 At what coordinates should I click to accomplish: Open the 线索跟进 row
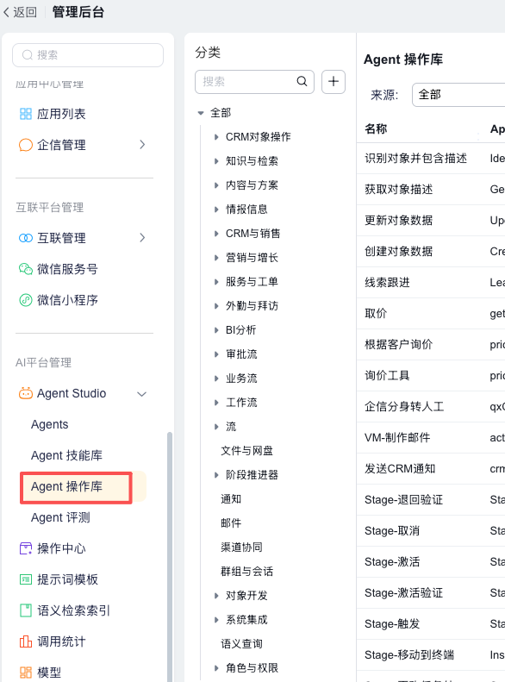tap(431, 283)
